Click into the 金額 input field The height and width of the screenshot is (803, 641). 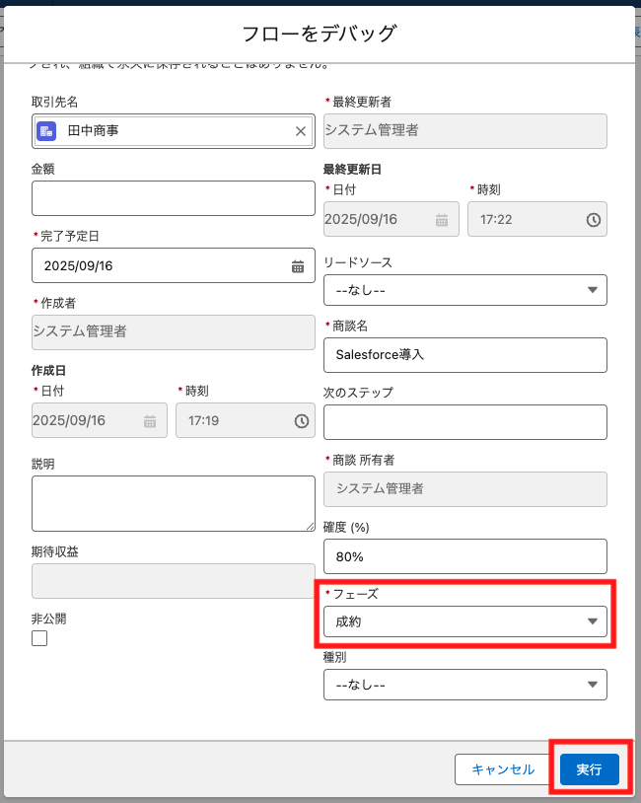pyautogui.click(x=173, y=198)
